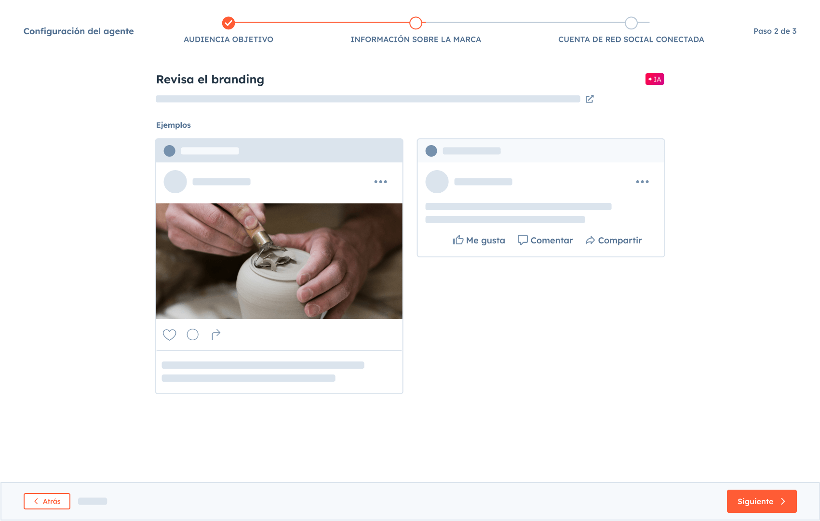The width and height of the screenshot is (820, 521).
Task: Click the avatar circle in the text post
Action: coord(437,182)
